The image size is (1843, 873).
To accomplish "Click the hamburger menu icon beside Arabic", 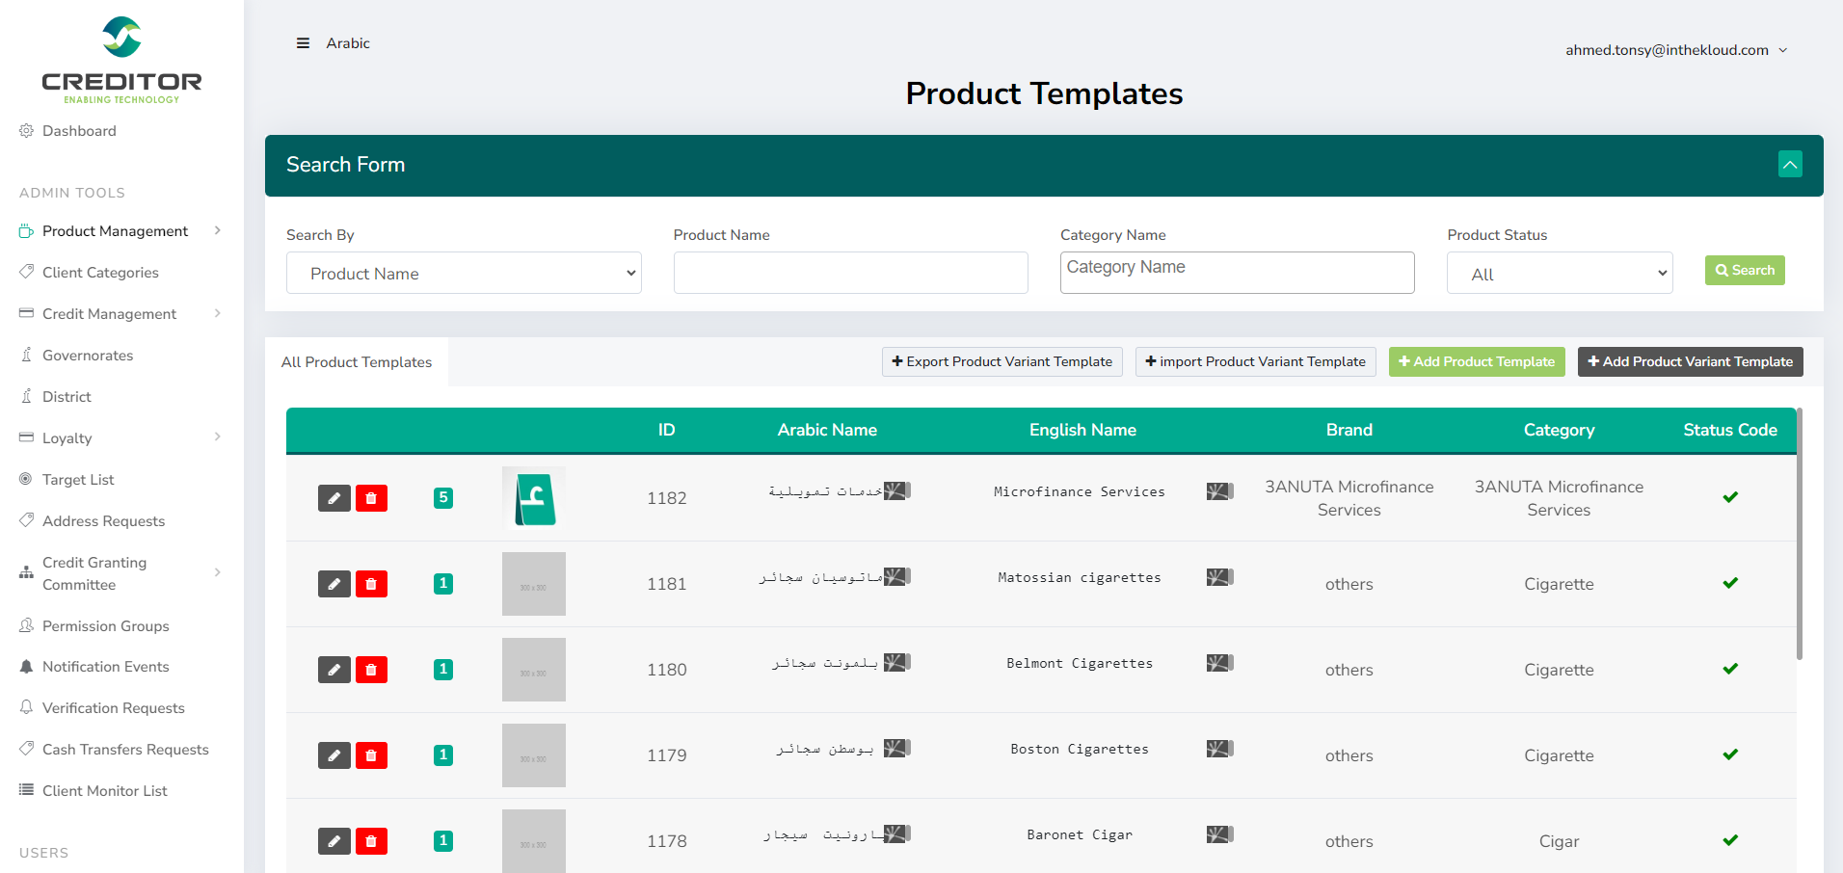I will 303,43.
